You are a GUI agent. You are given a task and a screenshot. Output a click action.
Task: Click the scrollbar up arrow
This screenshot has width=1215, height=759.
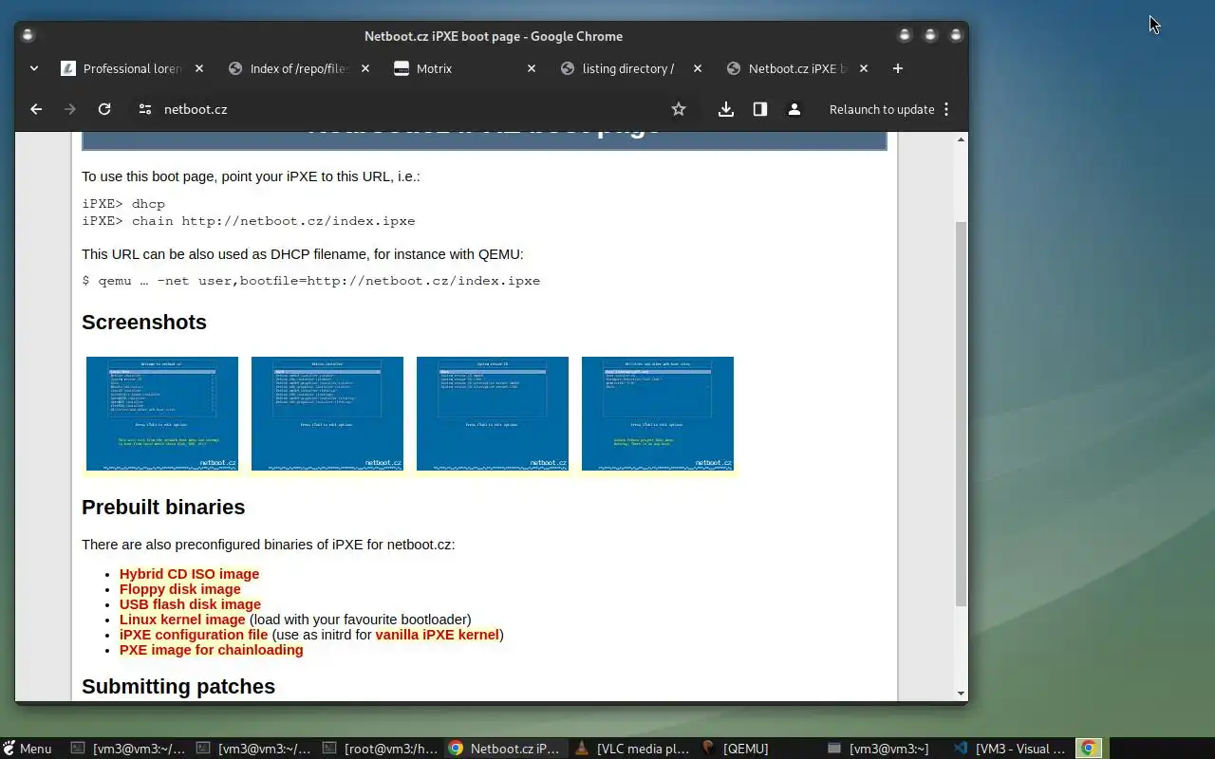[x=961, y=139]
